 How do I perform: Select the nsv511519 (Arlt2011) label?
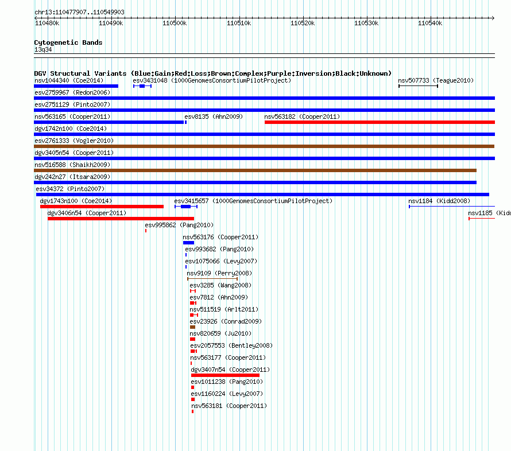224,309
